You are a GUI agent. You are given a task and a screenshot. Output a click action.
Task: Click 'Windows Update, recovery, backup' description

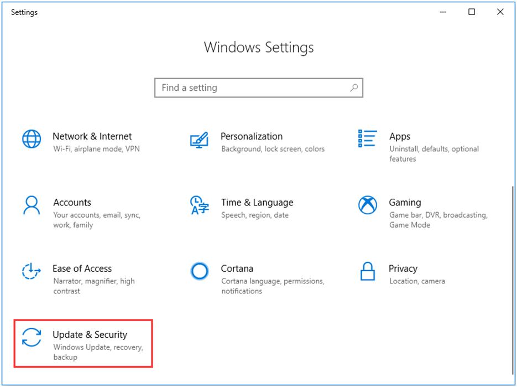pos(98,352)
